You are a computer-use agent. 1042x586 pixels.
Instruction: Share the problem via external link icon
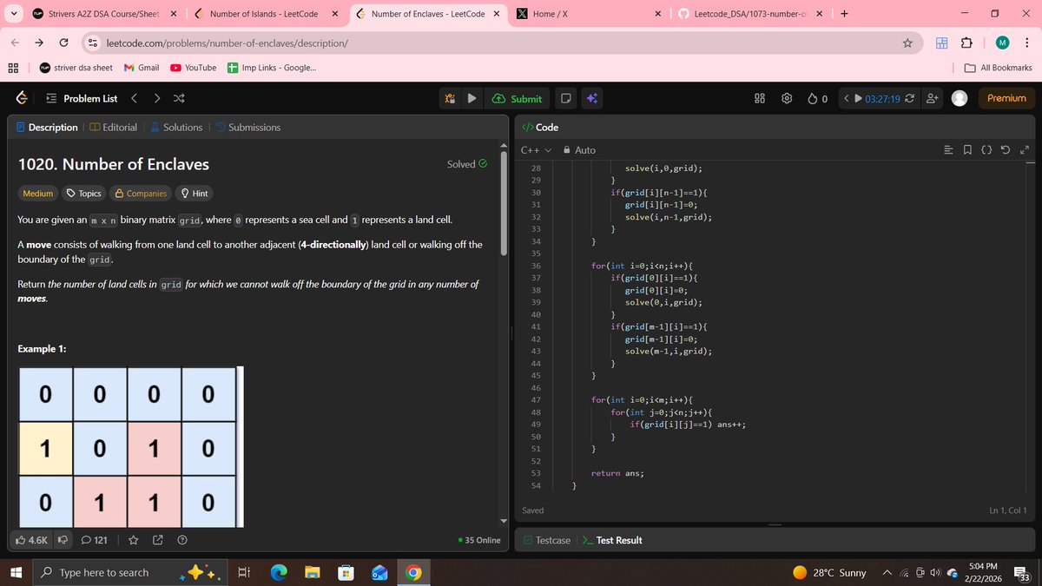[158, 540]
